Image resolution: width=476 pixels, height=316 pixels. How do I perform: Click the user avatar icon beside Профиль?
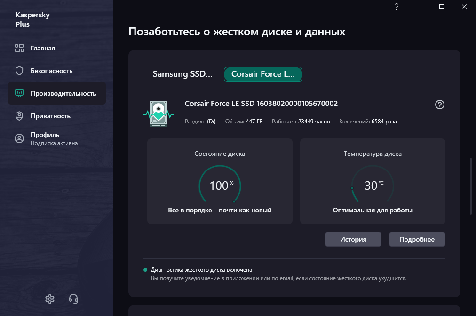pos(19,138)
